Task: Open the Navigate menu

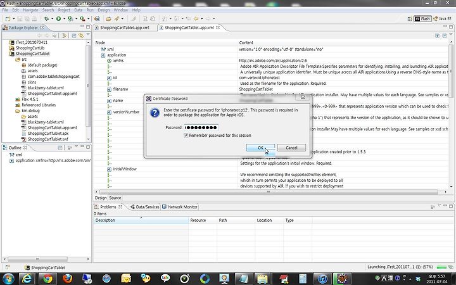Action: [x=30, y=10]
